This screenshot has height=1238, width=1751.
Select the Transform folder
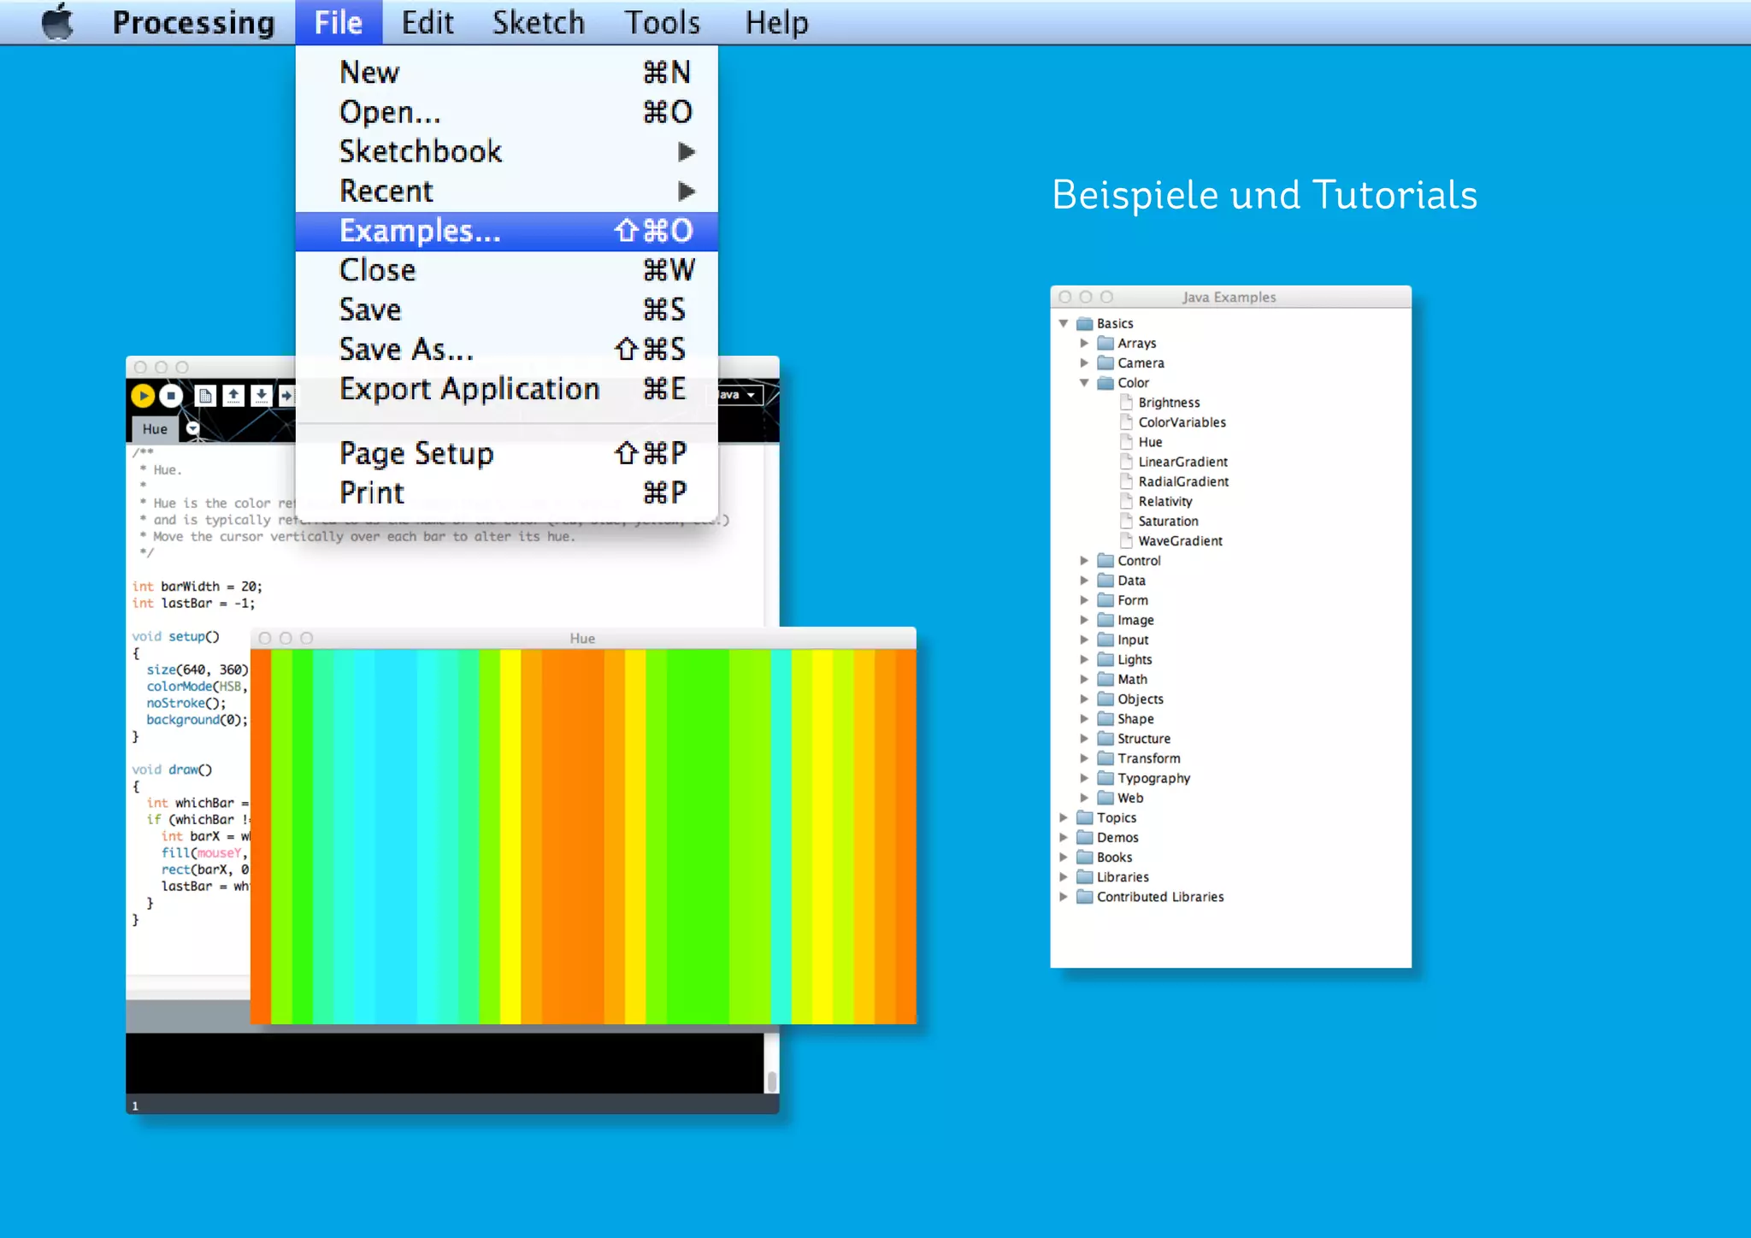point(1139,758)
